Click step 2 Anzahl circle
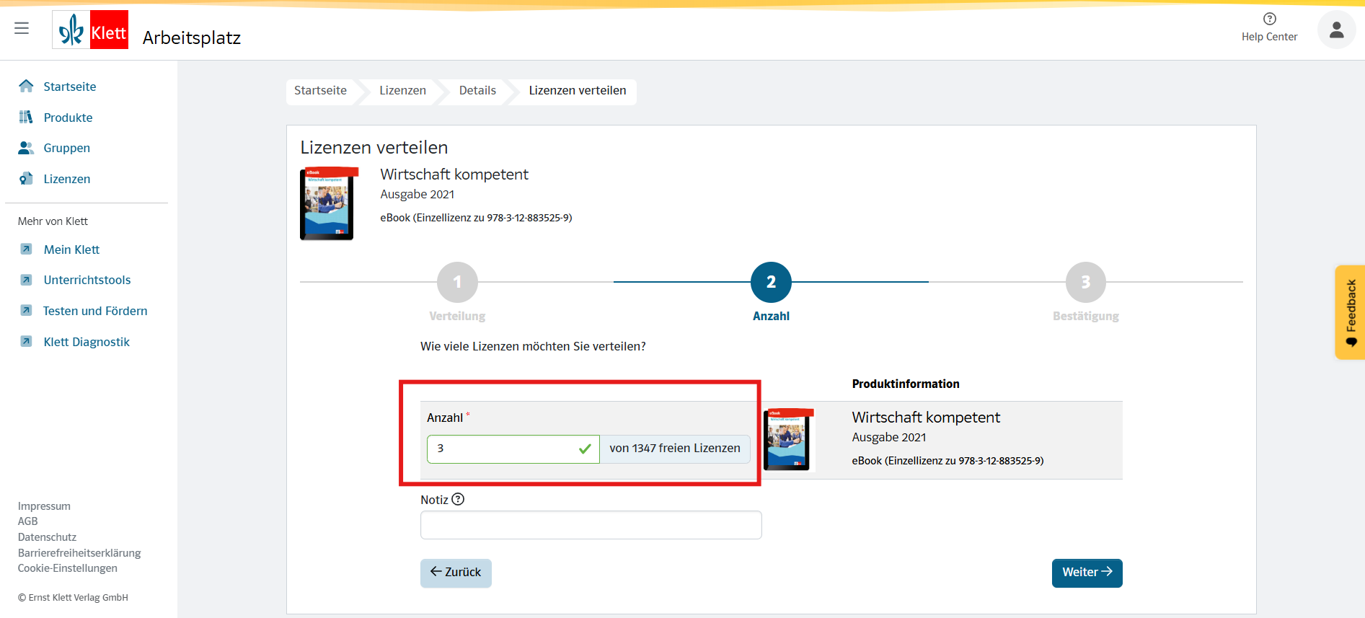1365x618 pixels. click(771, 282)
